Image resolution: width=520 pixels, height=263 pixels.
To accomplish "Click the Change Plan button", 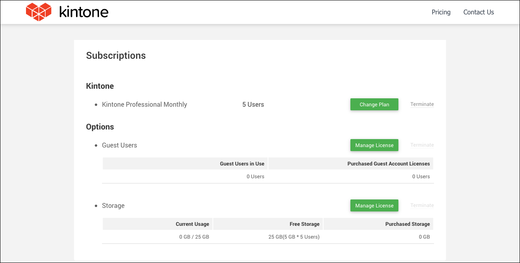I will point(374,104).
